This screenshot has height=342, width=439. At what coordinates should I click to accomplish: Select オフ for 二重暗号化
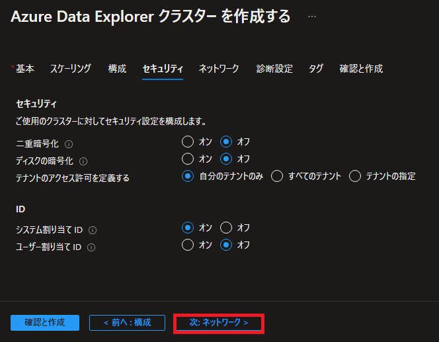tap(226, 142)
